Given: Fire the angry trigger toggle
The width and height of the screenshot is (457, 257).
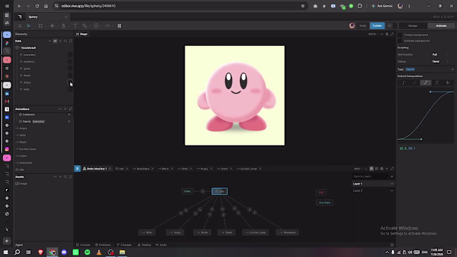Looking at the screenshot, I should [70, 82].
